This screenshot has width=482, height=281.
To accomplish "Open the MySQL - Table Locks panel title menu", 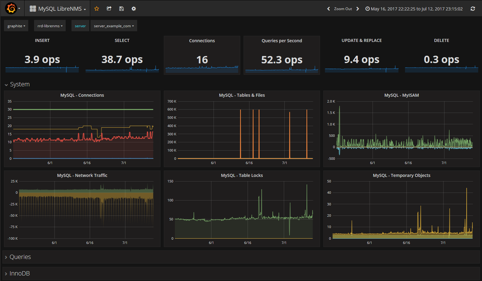I will [242, 175].
